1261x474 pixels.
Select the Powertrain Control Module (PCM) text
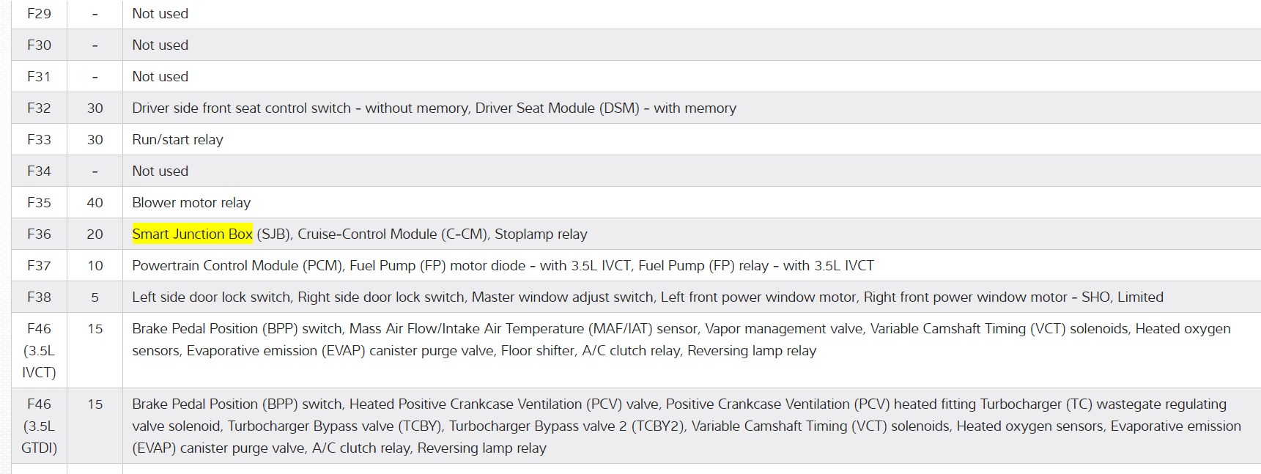point(237,266)
